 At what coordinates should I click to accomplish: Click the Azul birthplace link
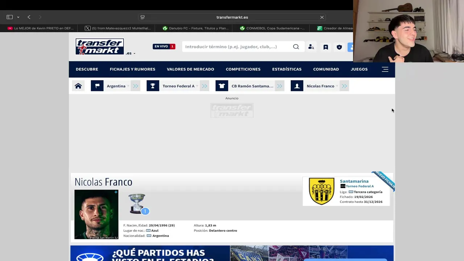[155, 231]
